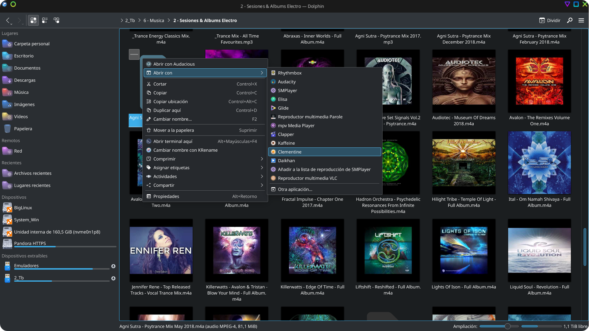Open Propiedades of the file
Screen dimensions: 589x331
(205, 196)
